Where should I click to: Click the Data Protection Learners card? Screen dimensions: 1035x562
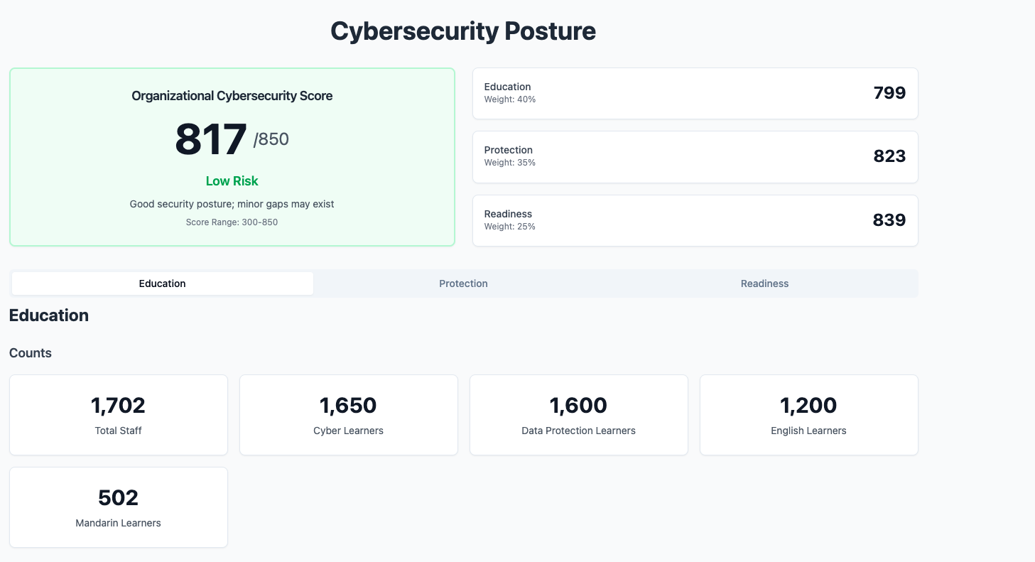coord(578,415)
